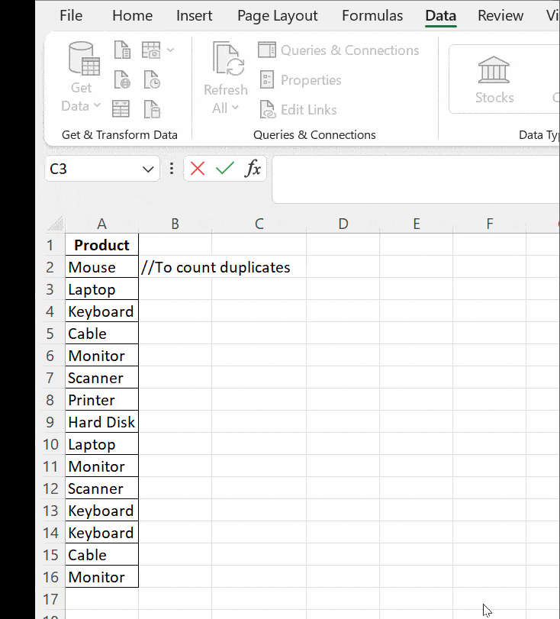Expand the Refresh All dropdown

225,108
